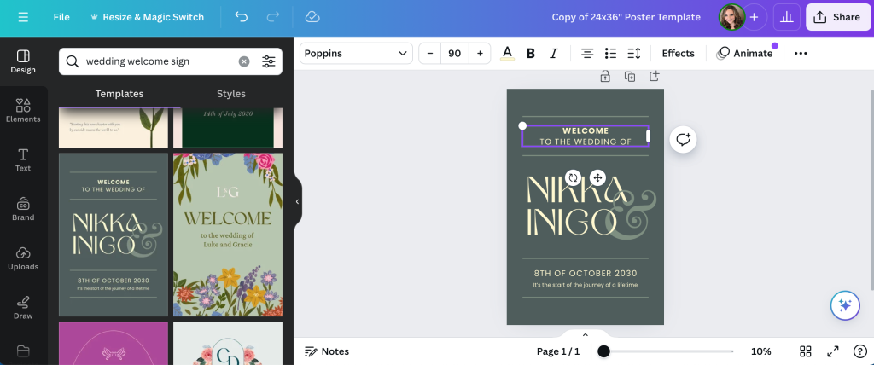Add collaborator with plus button
Image resolution: width=874 pixels, height=365 pixels.
(x=755, y=17)
